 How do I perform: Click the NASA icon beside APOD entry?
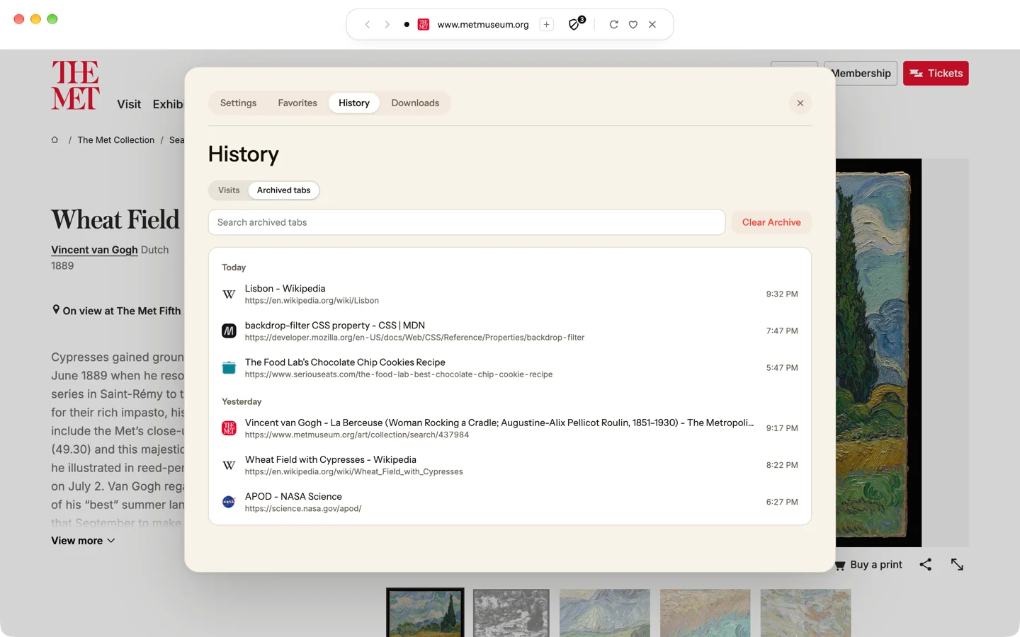[x=229, y=502]
